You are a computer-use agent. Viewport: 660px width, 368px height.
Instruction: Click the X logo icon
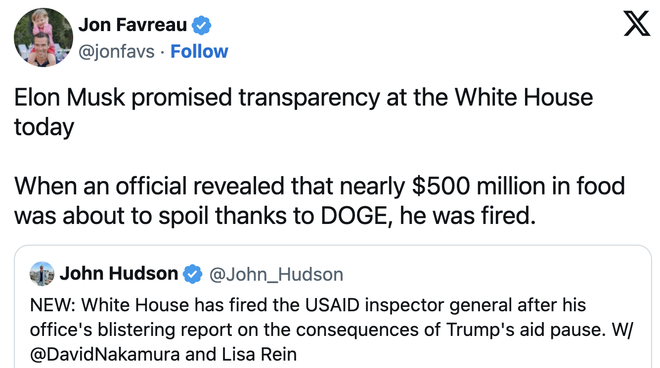[636, 24]
